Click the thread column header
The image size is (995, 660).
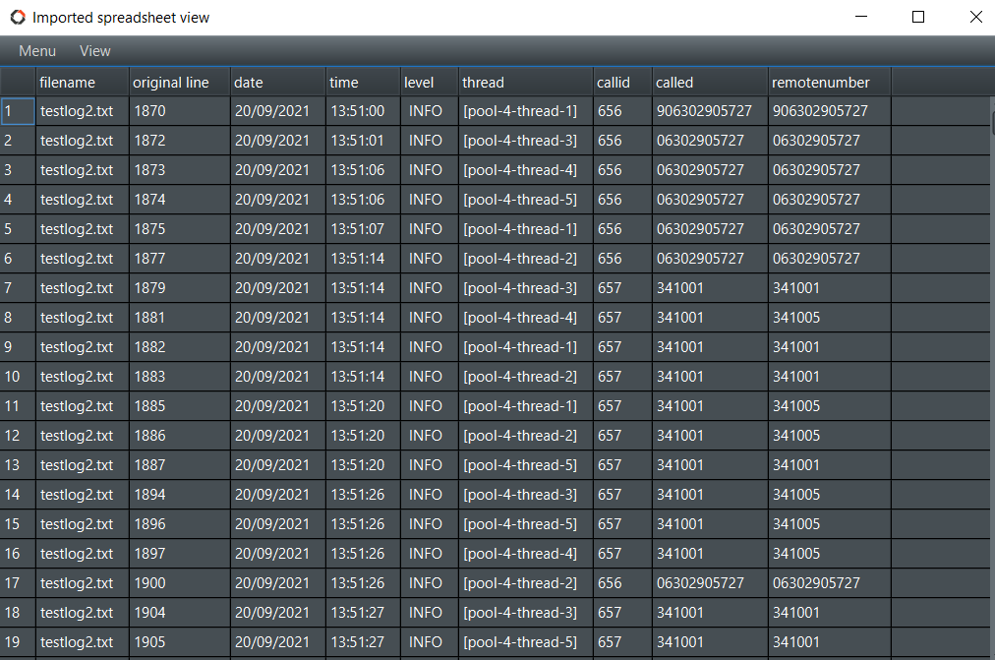[x=526, y=83]
